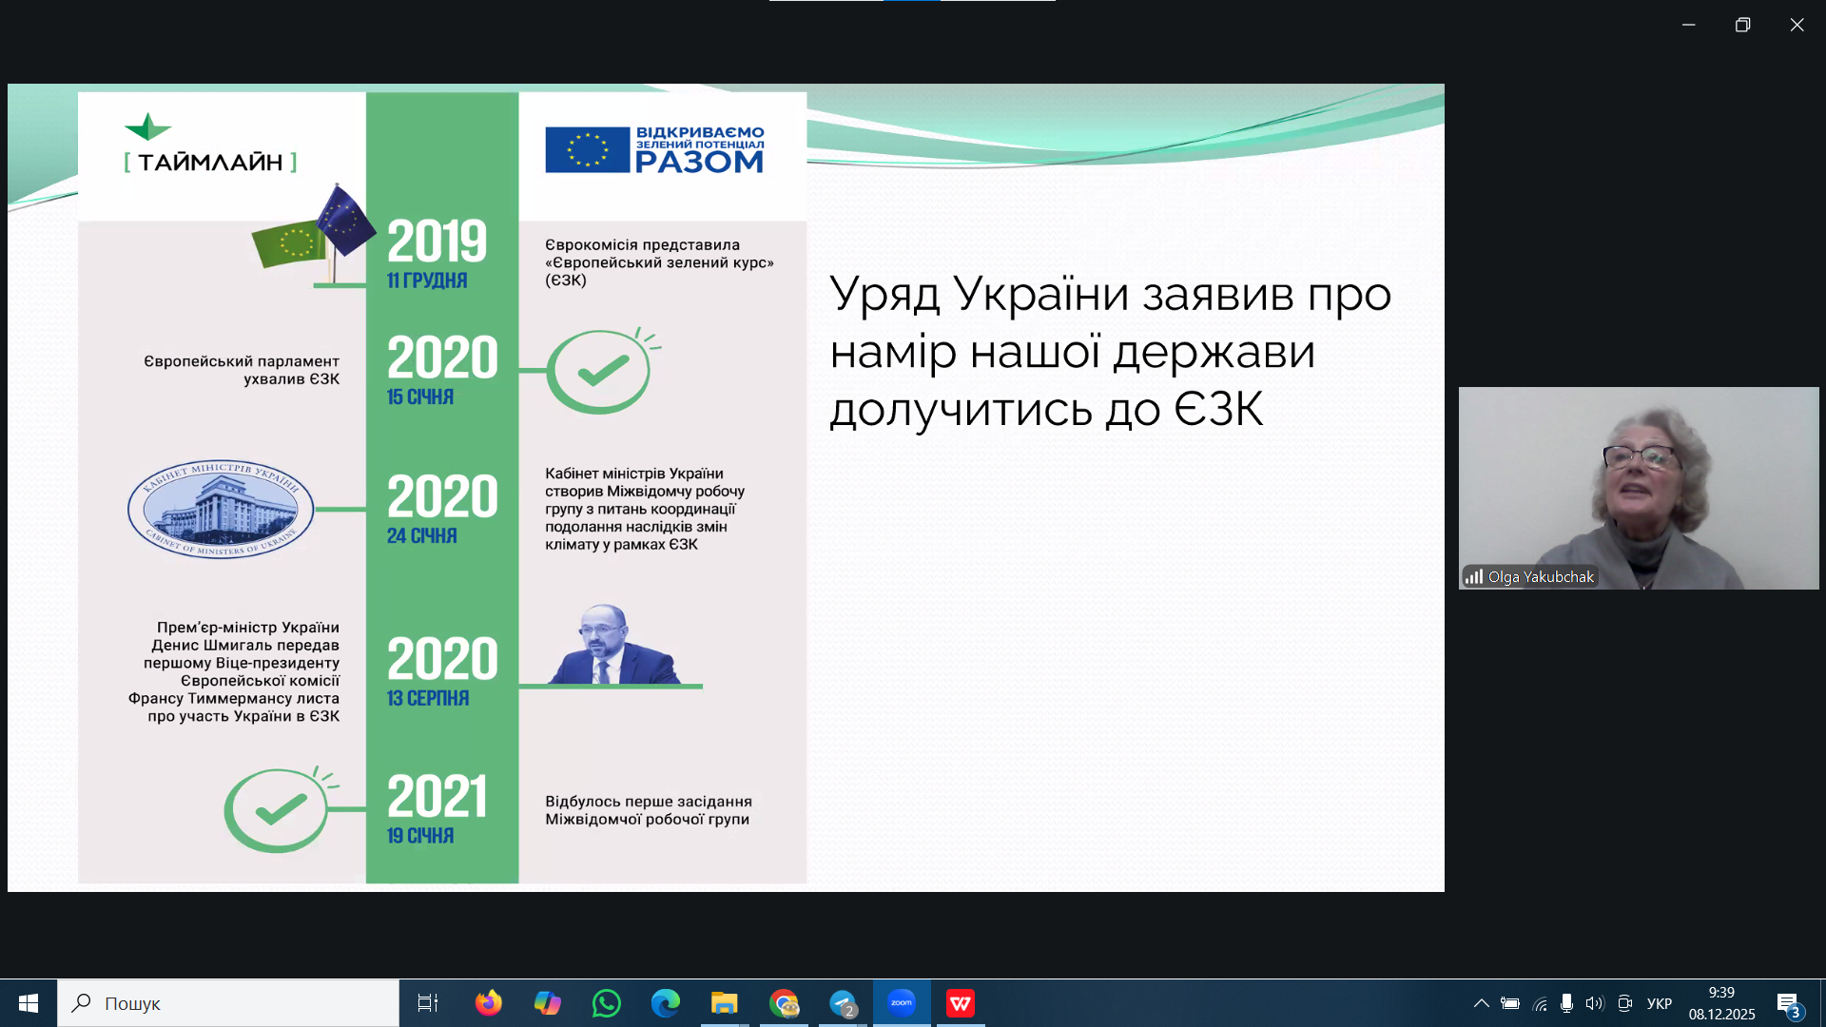The height and width of the screenshot is (1027, 1826).
Task: Open File Explorer from taskbar
Action: point(724,1003)
